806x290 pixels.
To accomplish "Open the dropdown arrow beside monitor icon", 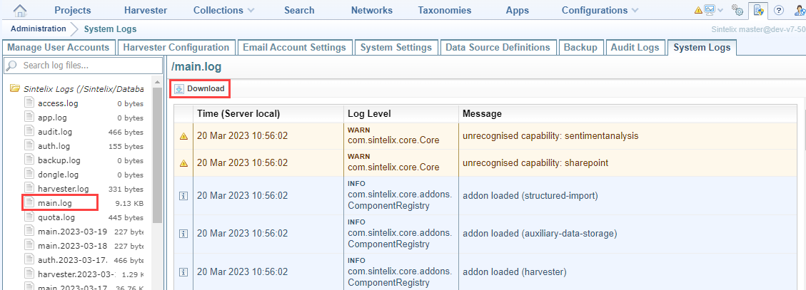I will pyautogui.click(x=720, y=10).
